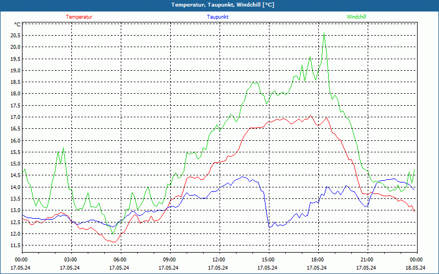The width and height of the screenshot is (439, 274).
Task: Select the 11,5 y-axis value
Action: tap(15, 246)
